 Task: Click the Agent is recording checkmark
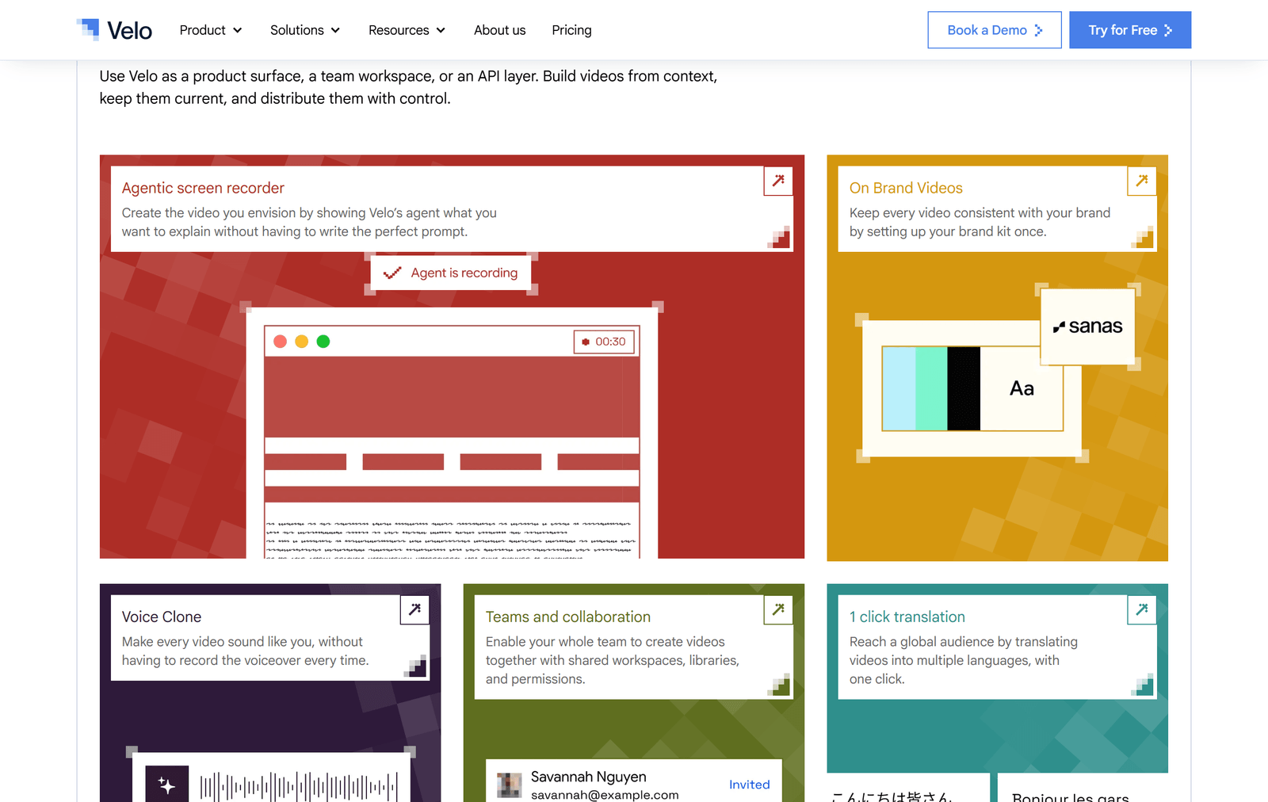pyautogui.click(x=392, y=273)
